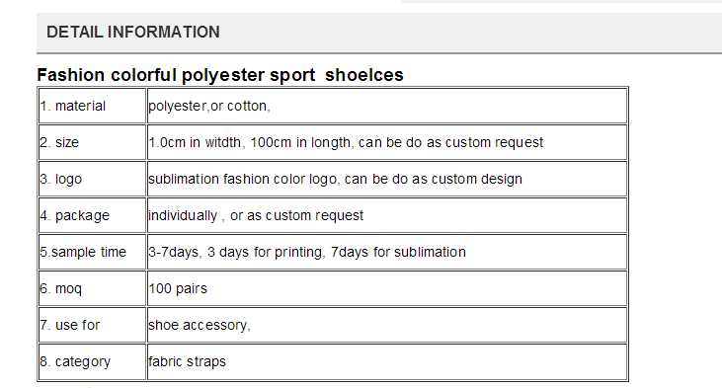Click the 'individually , or as custom request' cell

click(387, 215)
